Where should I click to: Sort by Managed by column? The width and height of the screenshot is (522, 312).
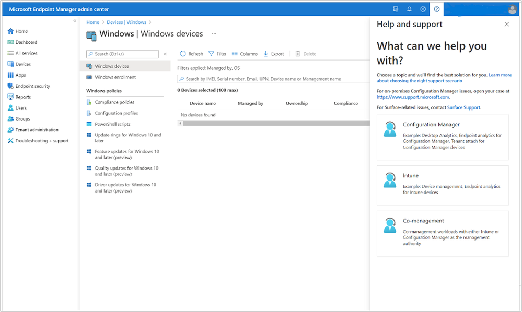[x=250, y=104]
